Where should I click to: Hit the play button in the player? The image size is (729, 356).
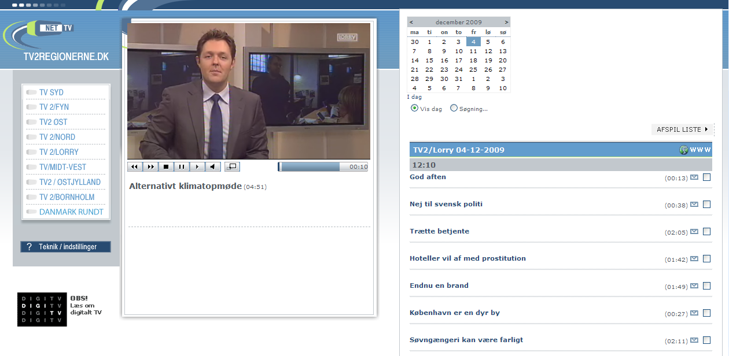(x=197, y=167)
